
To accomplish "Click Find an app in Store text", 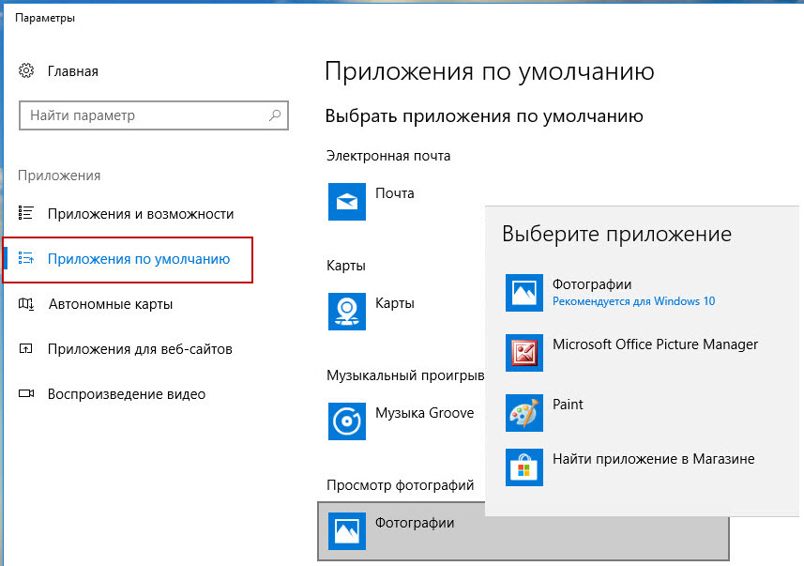I will pyautogui.click(x=654, y=459).
